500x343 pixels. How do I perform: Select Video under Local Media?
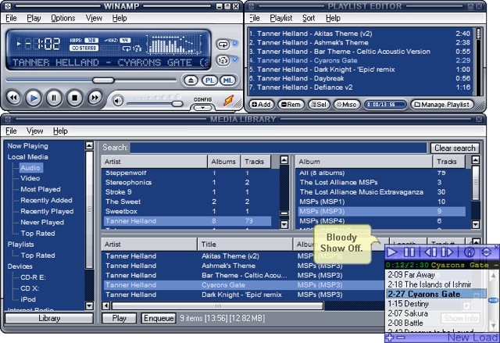coord(30,178)
